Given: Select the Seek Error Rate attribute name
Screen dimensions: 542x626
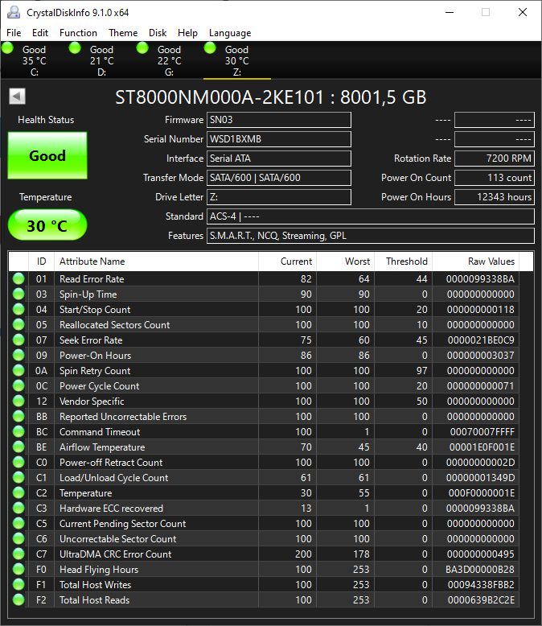Looking at the screenshot, I should point(91,340).
